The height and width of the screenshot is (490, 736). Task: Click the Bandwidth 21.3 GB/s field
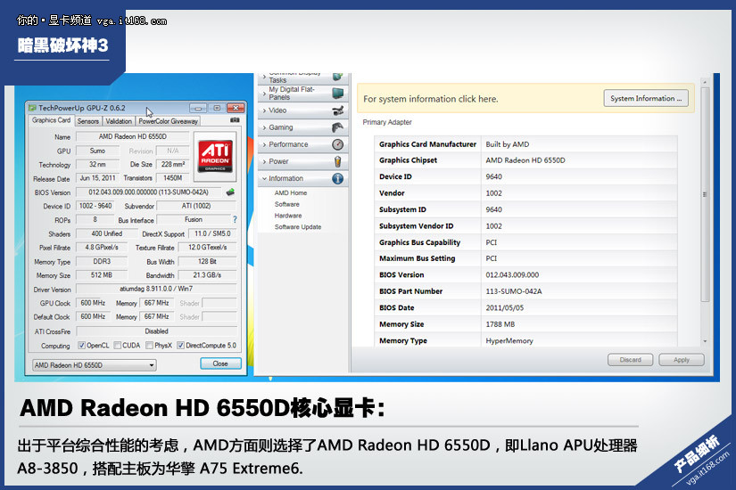point(207,275)
